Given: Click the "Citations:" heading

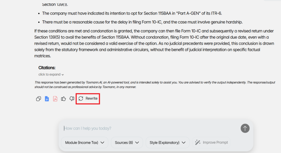Looking at the screenshot, I should click(x=47, y=68).
